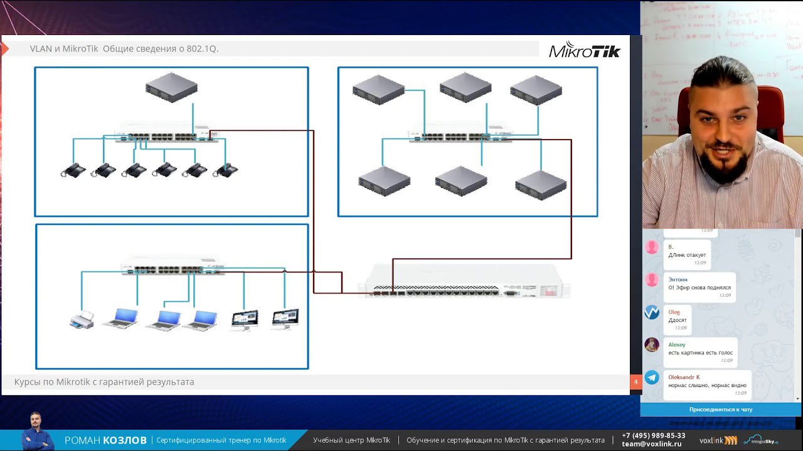
Task: Click the message «ДЛинк отакует»
Action: [687, 255]
